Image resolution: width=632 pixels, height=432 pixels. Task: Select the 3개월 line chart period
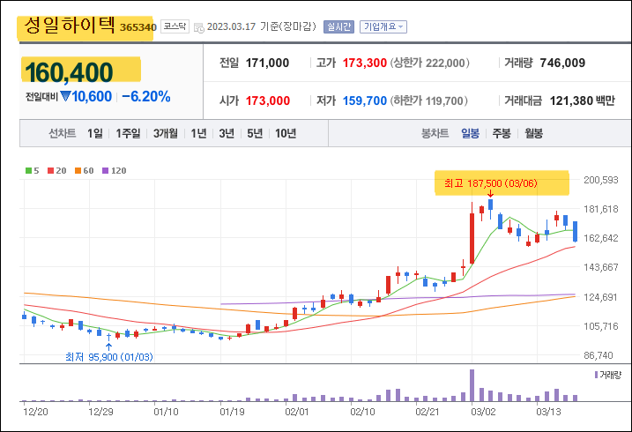click(165, 133)
